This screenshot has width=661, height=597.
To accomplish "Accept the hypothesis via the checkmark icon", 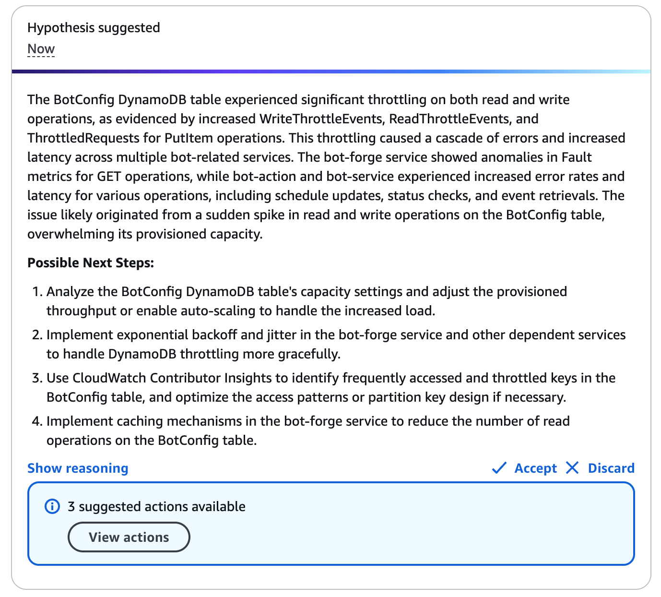I will [499, 468].
